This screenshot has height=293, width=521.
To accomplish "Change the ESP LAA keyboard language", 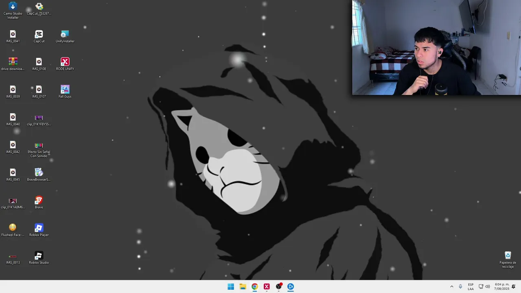I will [471, 286].
